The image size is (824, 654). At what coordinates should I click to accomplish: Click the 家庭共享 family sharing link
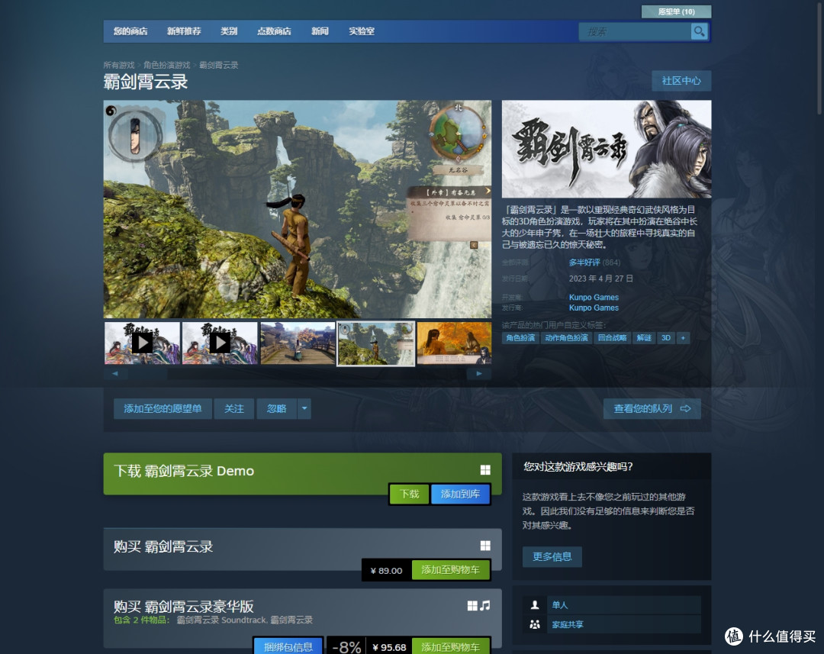568,624
